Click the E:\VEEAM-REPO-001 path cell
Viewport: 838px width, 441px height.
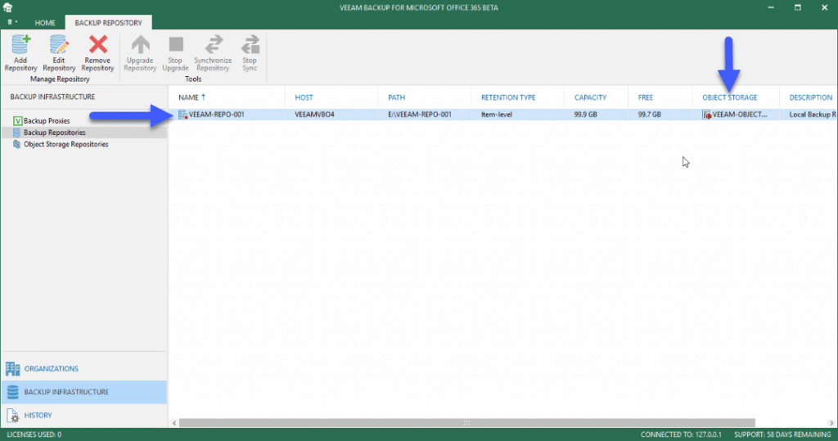click(x=420, y=115)
